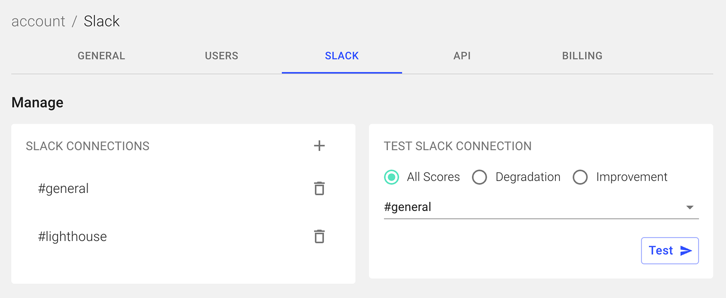Click the #lighthouse connection row text
The width and height of the screenshot is (726, 298).
73,236
